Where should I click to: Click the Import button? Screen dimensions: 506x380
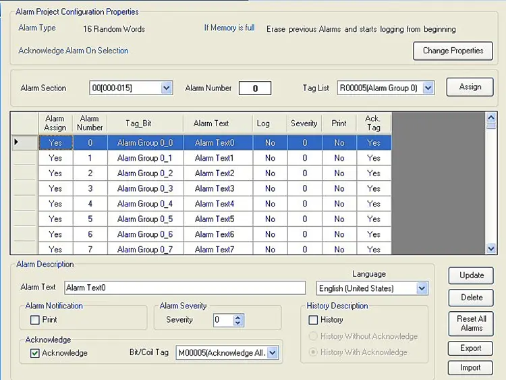click(x=470, y=368)
